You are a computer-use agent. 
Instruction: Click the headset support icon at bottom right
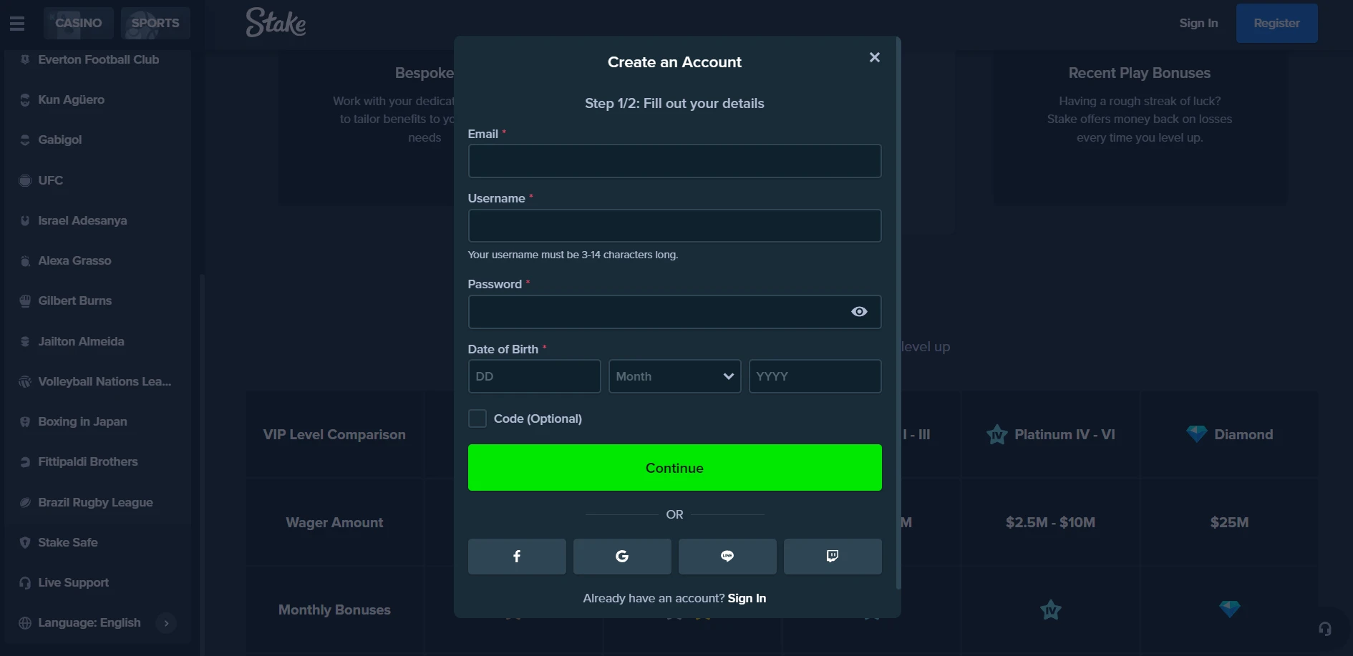1325,629
